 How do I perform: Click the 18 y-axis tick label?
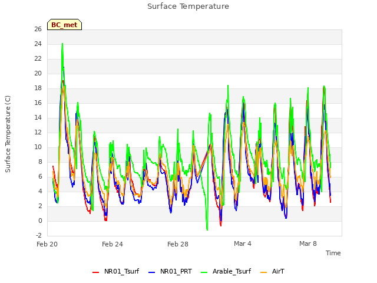pyautogui.click(x=38, y=88)
